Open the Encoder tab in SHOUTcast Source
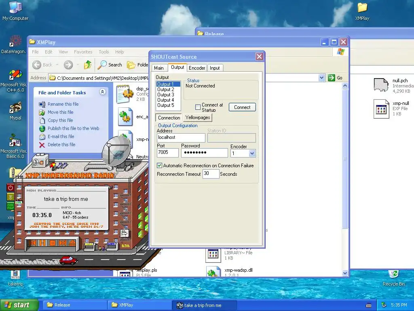Image resolution: width=414 pixels, height=311 pixels. pyautogui.click(x=197, y=68)
